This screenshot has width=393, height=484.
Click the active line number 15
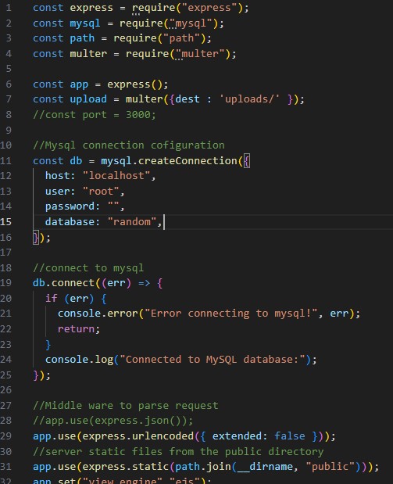5,221
